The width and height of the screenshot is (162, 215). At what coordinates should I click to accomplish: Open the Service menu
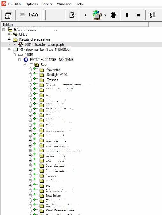(x=47, y=4)
